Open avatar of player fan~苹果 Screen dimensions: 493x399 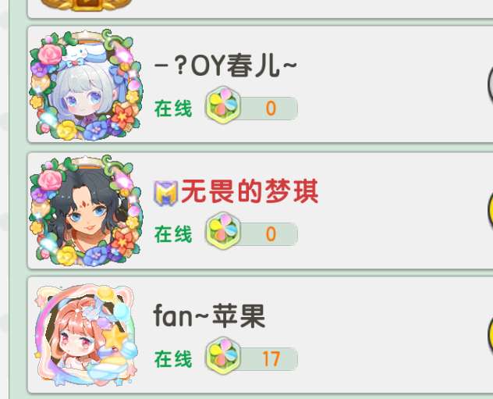tap(86, 336)
